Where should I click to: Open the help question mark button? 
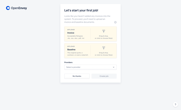pos(175,104)
